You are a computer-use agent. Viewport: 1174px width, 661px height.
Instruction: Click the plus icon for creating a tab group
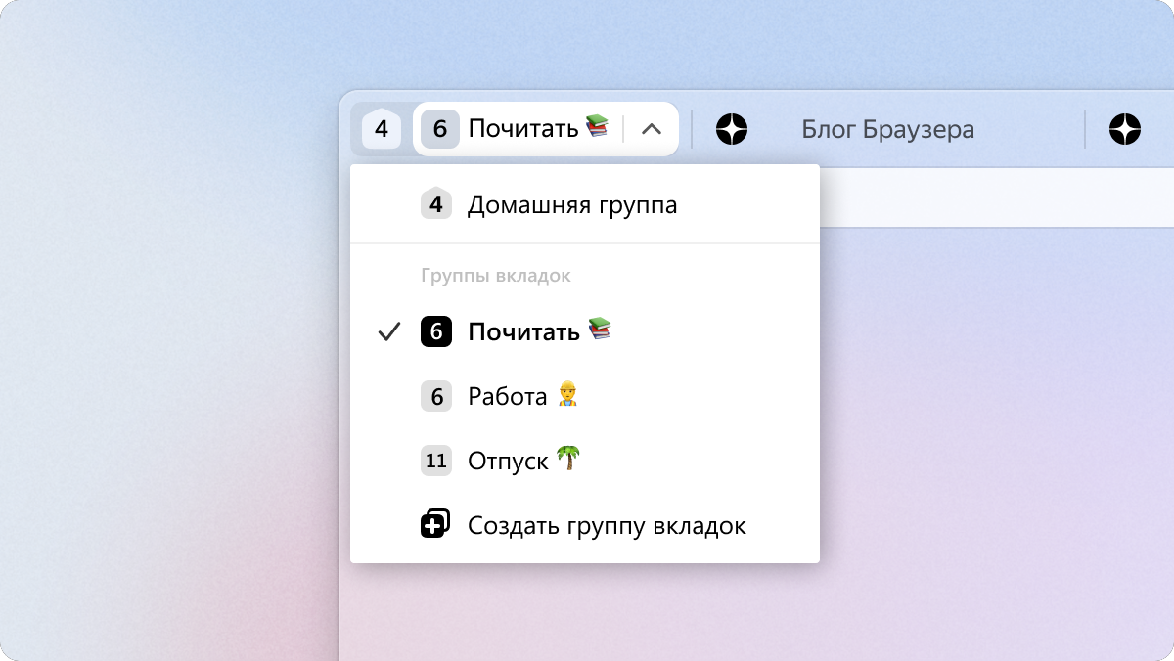[436, 524]
